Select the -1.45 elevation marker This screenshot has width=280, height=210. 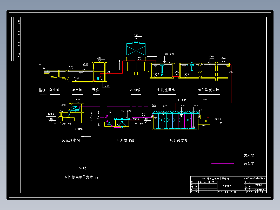121,111
